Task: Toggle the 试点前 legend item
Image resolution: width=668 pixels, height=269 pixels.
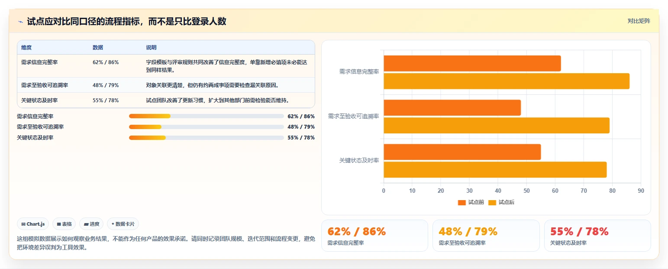Action: 471,202
